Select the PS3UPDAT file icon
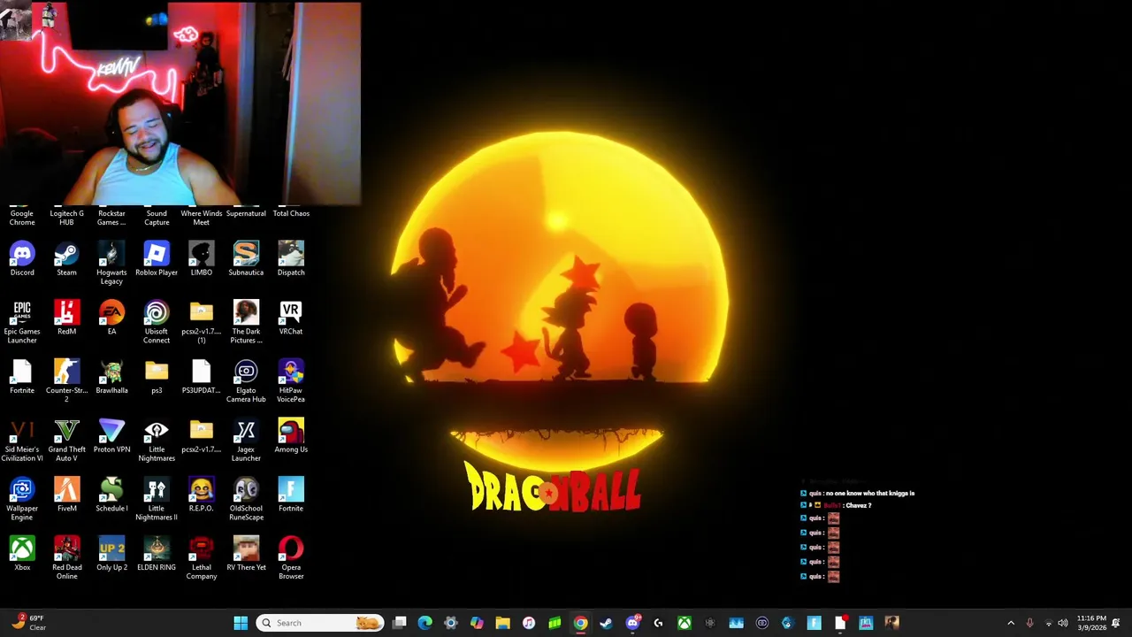This screenshot has height=637, width=1132. (202, 377)
